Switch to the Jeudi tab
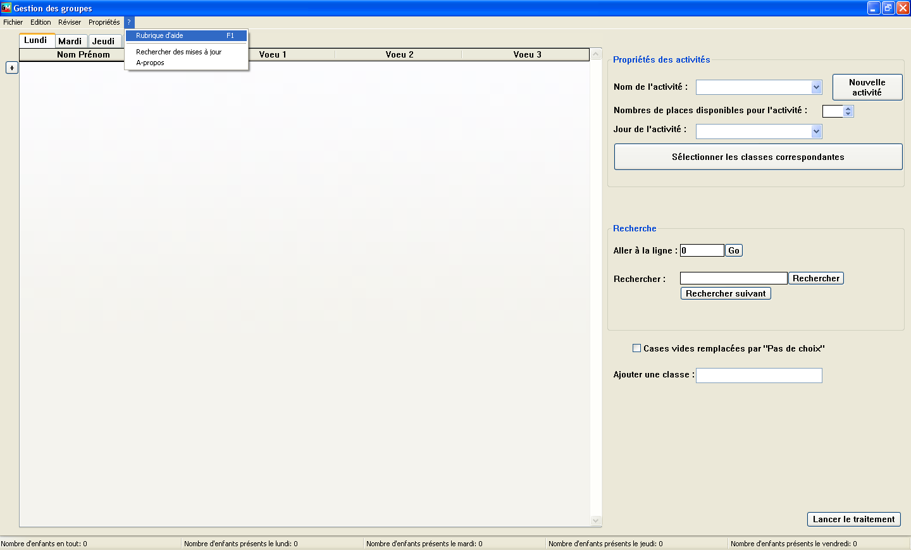This screenshot has height=550, width=911. pos(104,41)
